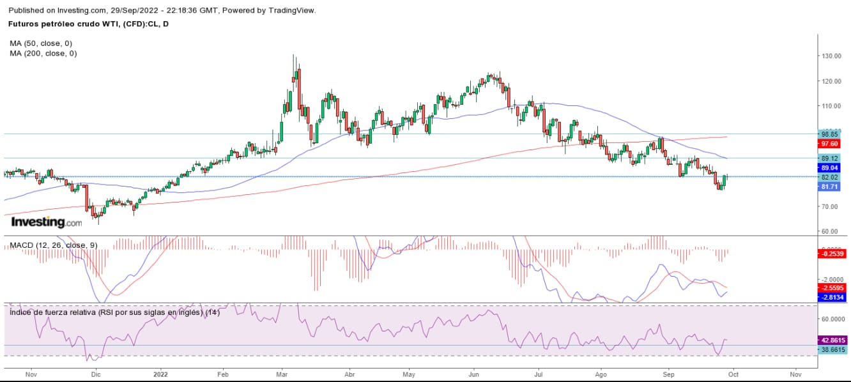
Task: Click the -2.0000 MACD axis value
Action: coord(833,279)
